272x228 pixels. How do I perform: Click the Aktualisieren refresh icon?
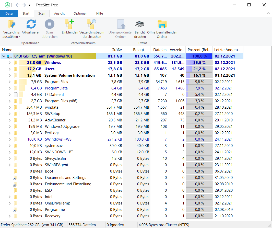(x=31, y=24)
